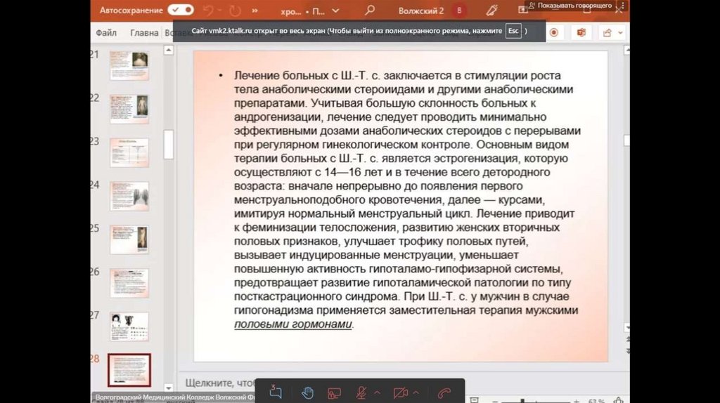Click the screen share icon
The image size is (720, 403).
(335, 392)
